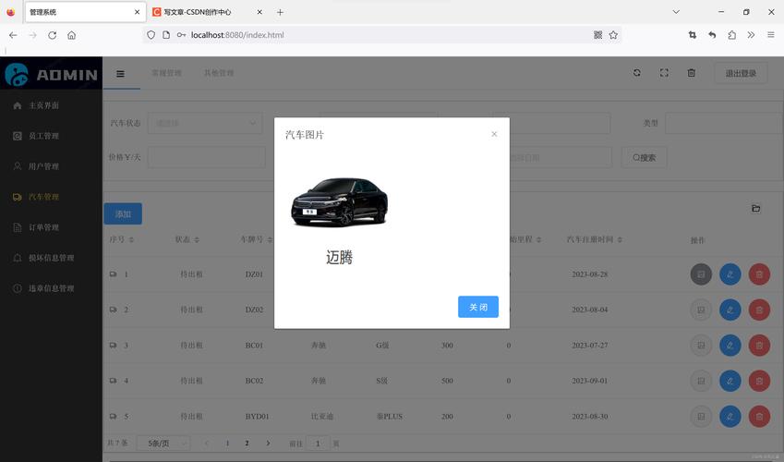The height and width of the screenshot is (462, 784).
Task: Click the blue 关闭 button in dialog
Action: pos(478,307)
